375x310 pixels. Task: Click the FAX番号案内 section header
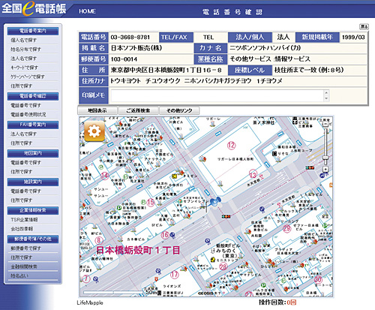tap(33, 125)
